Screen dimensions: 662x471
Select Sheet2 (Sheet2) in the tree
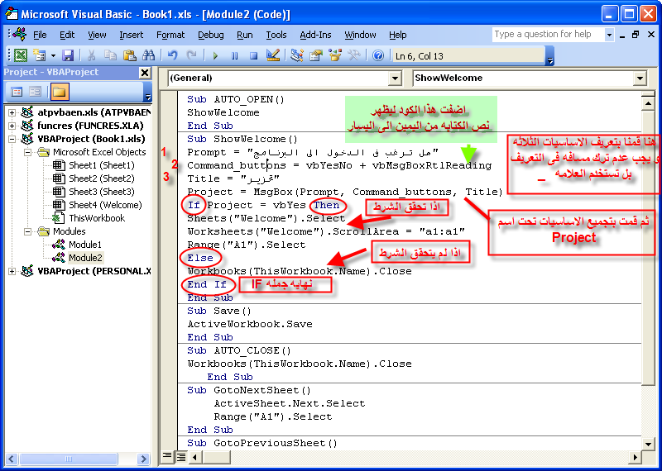coord(101,178)
